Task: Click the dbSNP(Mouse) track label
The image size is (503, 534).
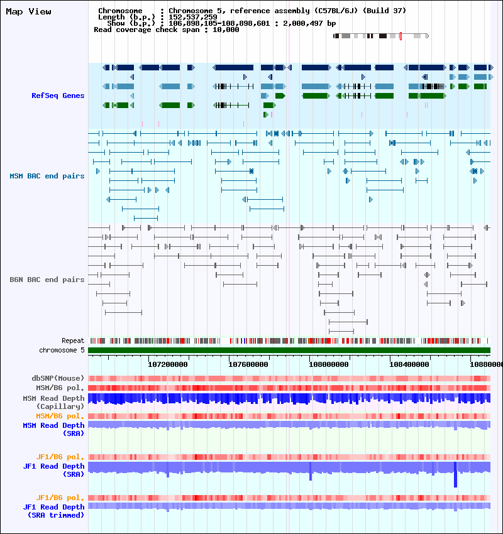Action: pos(58,378)
